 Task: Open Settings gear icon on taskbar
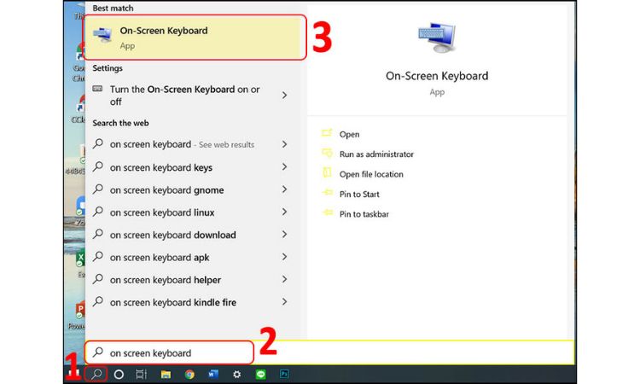[x=237, y=374]
